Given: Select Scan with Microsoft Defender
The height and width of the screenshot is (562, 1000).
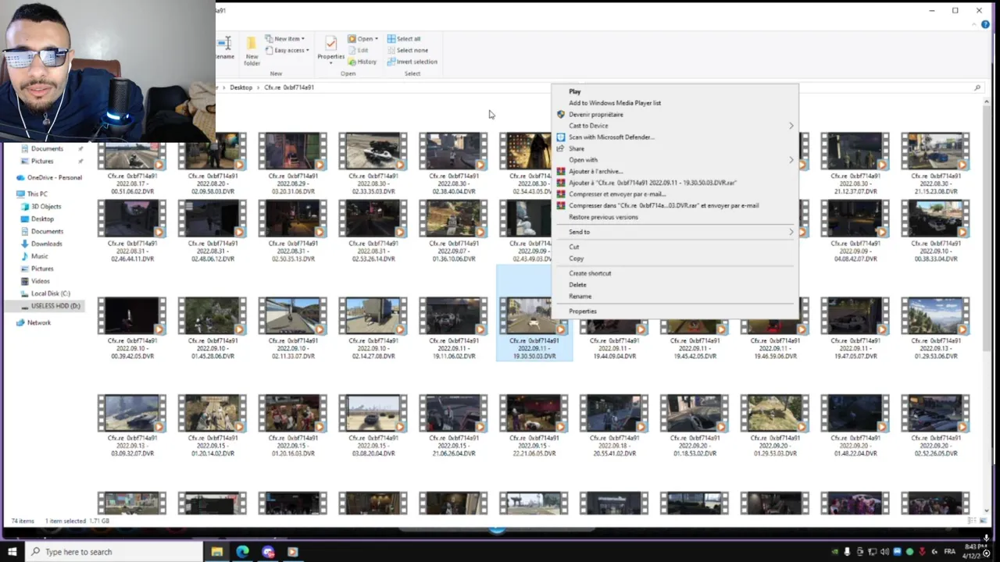Looking at the screenshot, I should point(674,137).
